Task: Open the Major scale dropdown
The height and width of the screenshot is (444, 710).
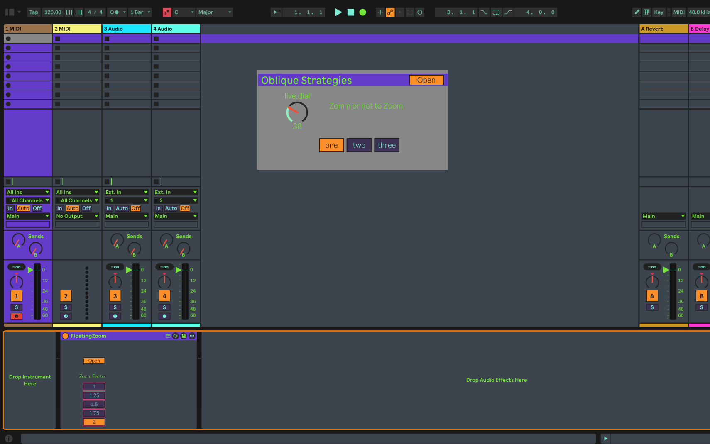Action: point(214,12)
